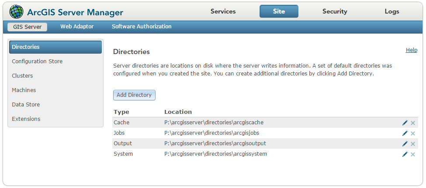
Task: Edit the Jobs directory with pencil icon
Action: pos(405,133)
